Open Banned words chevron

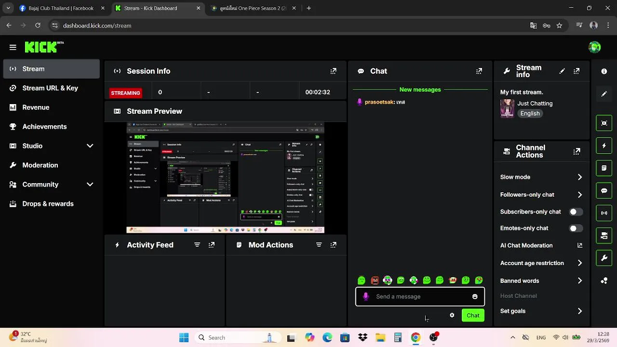580,280
